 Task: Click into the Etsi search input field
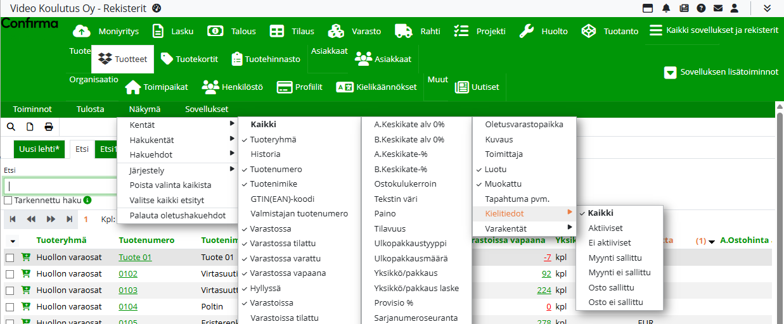60,186
